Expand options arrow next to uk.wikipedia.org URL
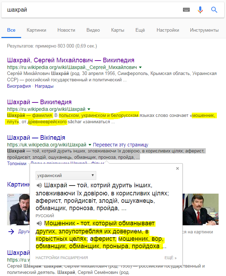 coord(90,145)
